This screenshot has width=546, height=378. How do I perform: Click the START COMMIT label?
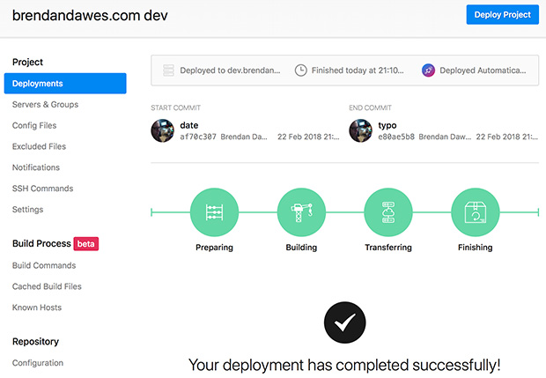coord(175,108)
